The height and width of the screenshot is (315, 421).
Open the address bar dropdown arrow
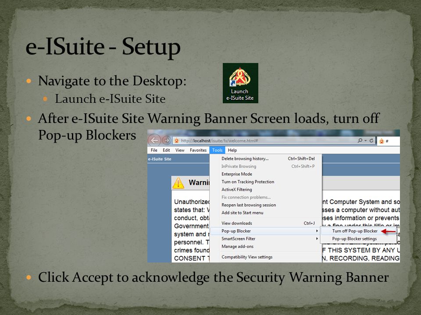point(366,140)
